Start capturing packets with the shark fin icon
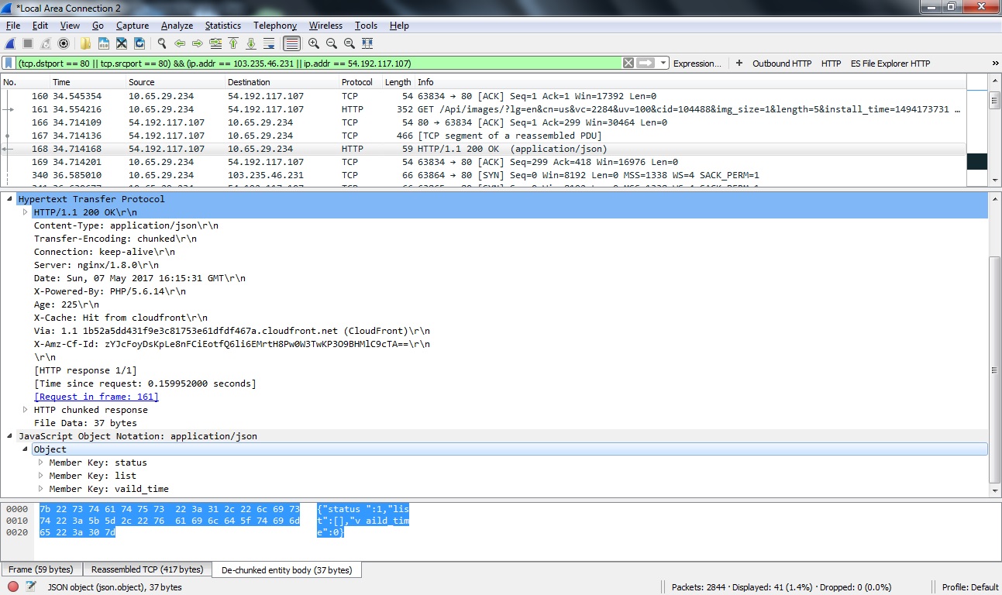 coord(10,43)
